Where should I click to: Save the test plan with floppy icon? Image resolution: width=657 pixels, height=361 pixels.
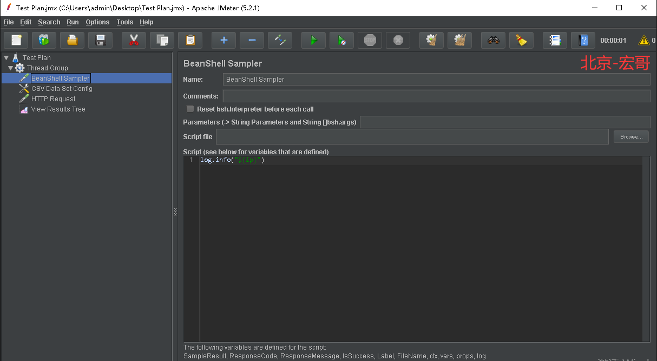tap(100, 40)
